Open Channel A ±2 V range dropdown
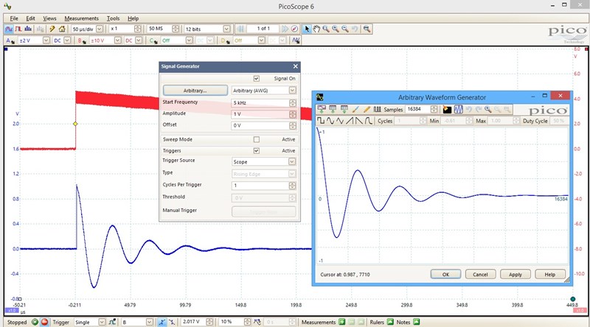 pyautogui.click(x=46, y=41)
